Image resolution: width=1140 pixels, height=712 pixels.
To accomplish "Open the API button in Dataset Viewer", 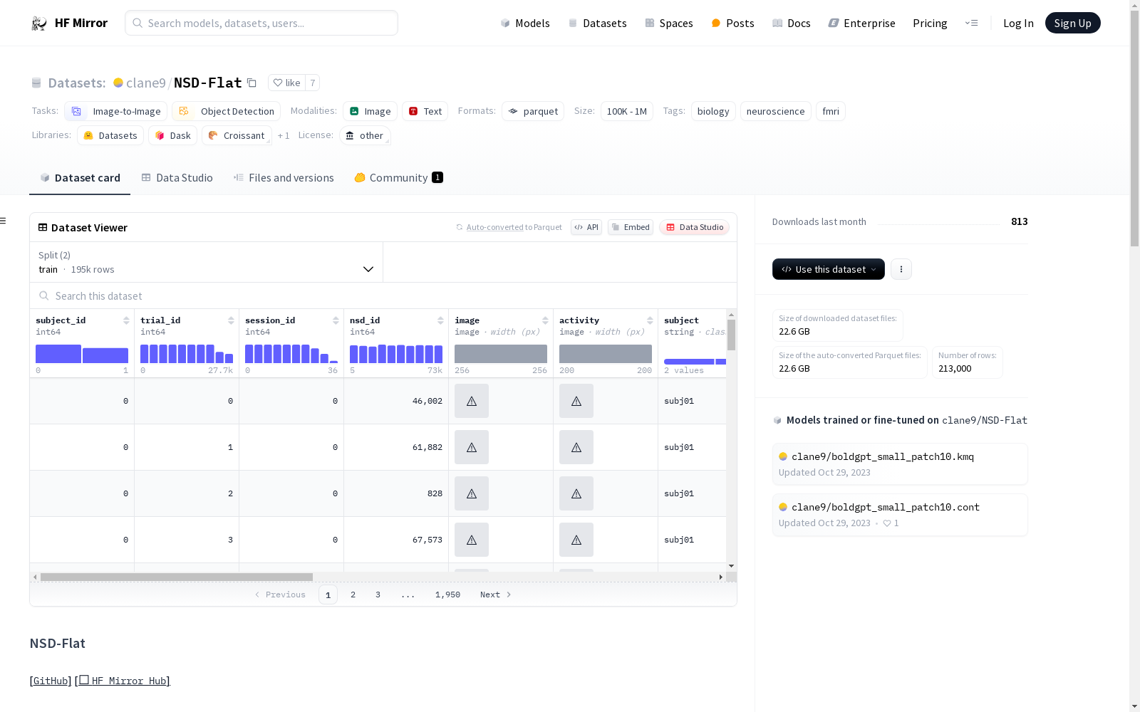I will click(586, 227).
